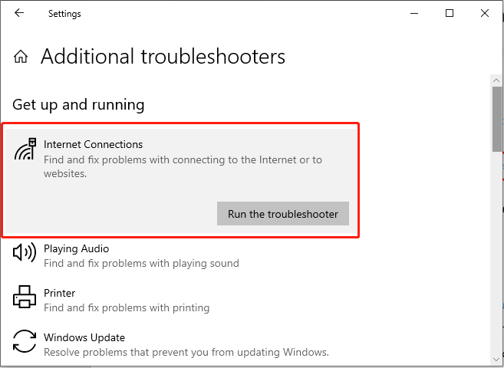Expand the Printer troubleshooter item

(x=180, y=300)
